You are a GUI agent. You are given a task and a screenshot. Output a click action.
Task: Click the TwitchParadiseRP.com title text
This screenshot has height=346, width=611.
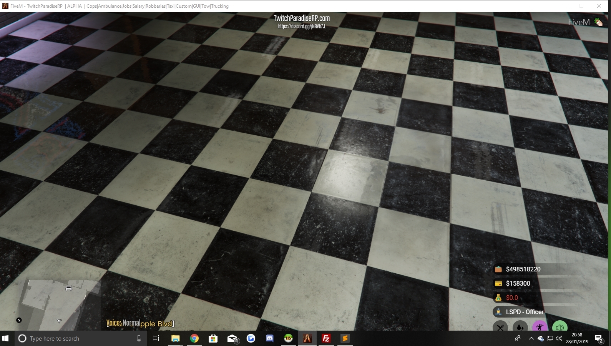click(302, 18)
